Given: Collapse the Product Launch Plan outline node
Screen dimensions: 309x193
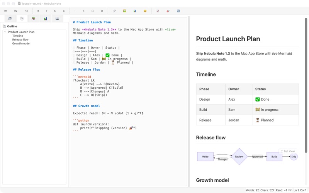Looking at the screenshot, I should [x=5, y=32].
